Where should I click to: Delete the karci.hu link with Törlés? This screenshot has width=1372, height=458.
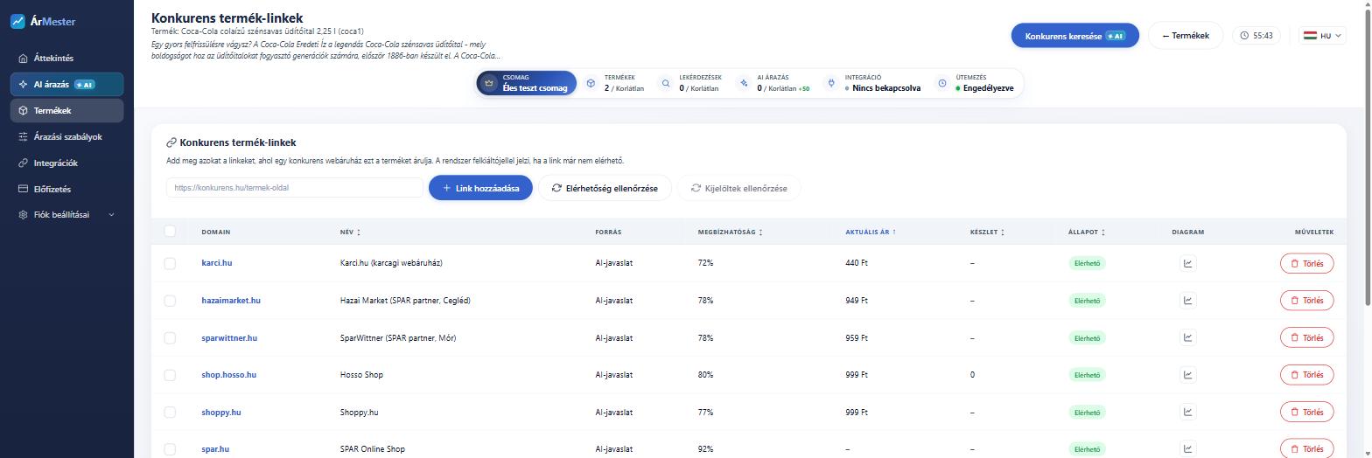click(x=1306, y=263)
